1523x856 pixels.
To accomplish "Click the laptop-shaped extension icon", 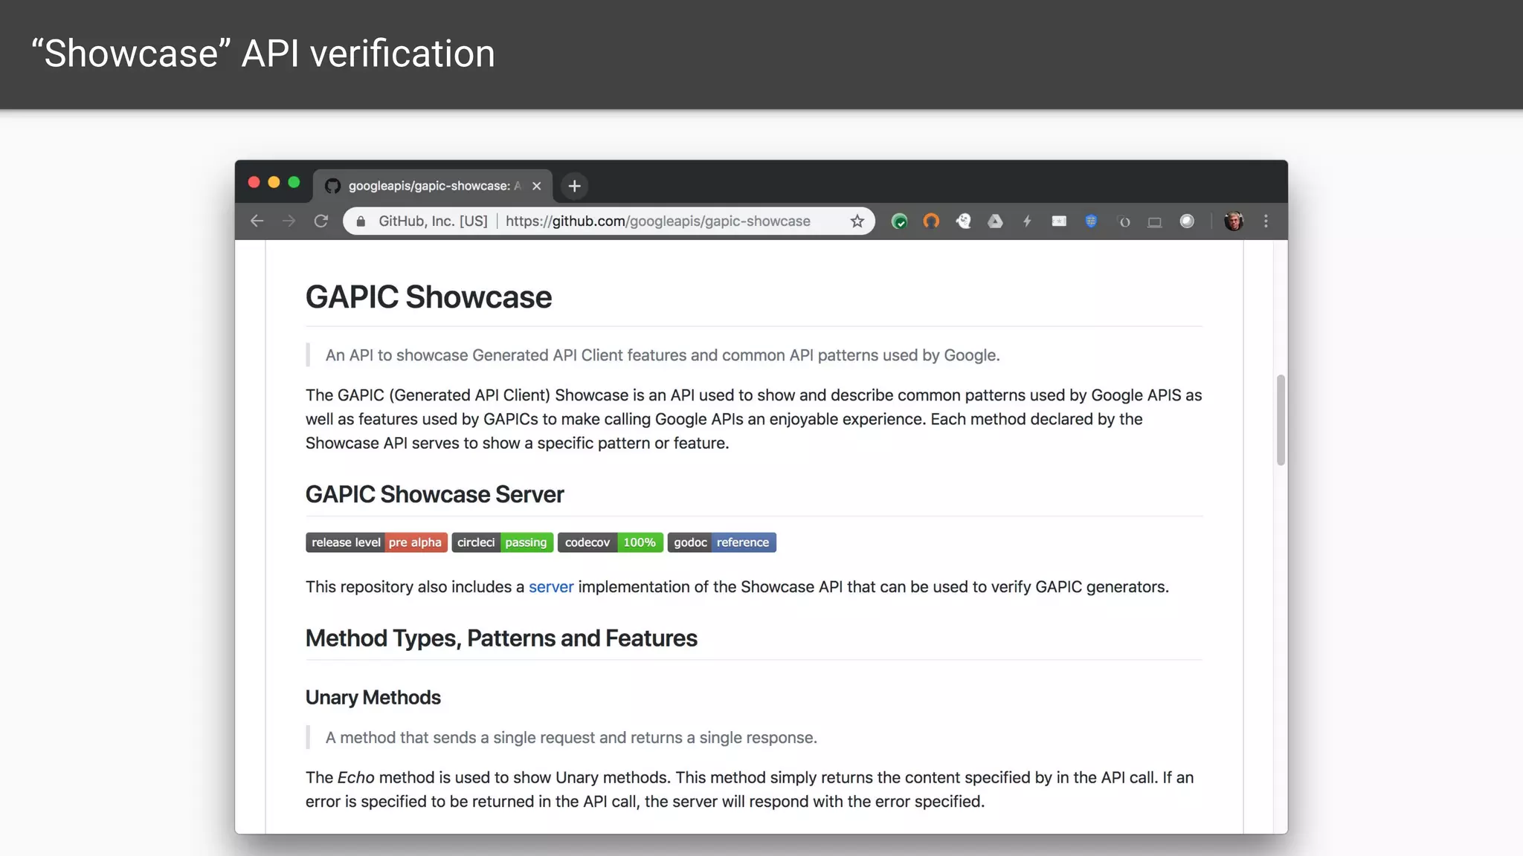I will click(x=1154, y=221).
